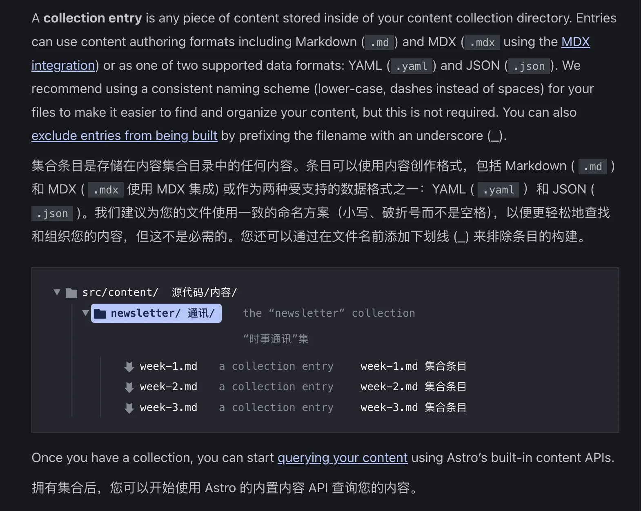
Task: Click the week-3.md file icon
Action: [129, 408]
